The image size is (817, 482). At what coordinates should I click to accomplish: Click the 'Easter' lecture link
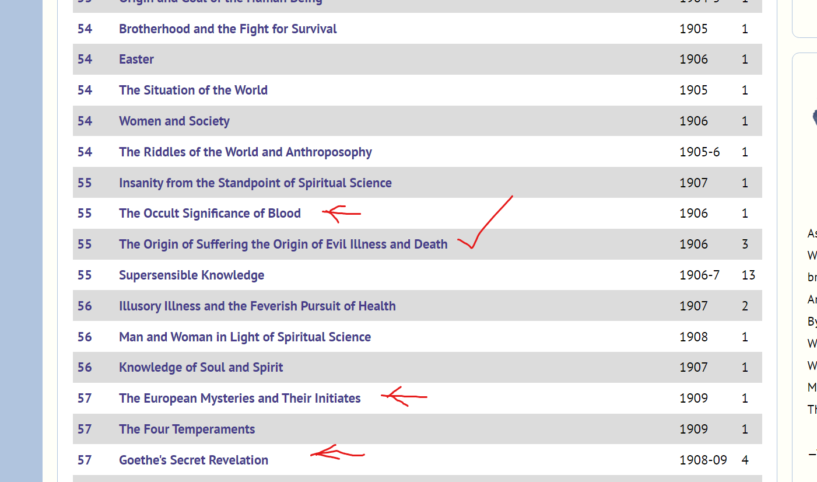(x=136, y=60)
